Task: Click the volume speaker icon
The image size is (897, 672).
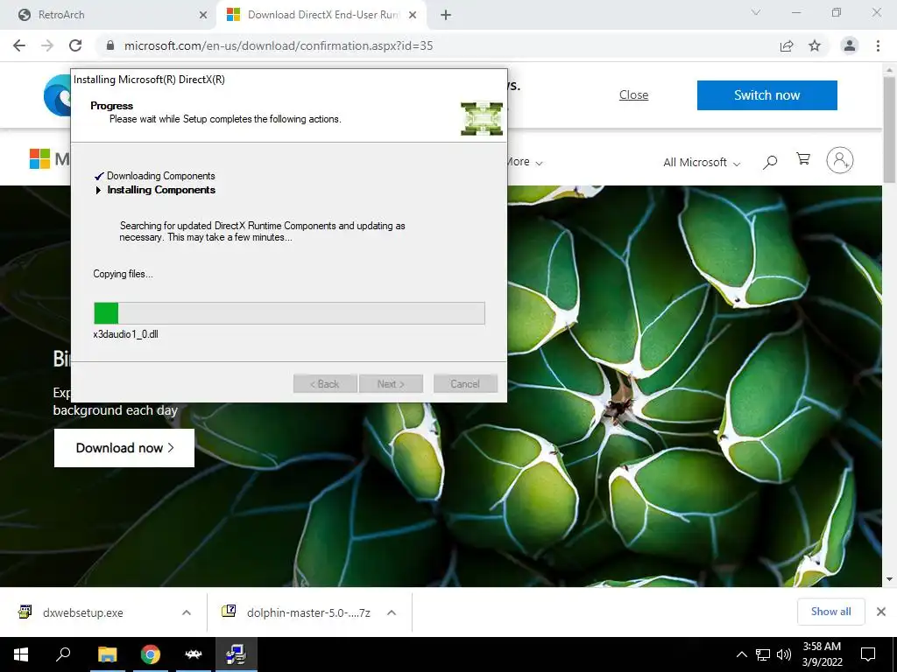Action: click(784, 654)
